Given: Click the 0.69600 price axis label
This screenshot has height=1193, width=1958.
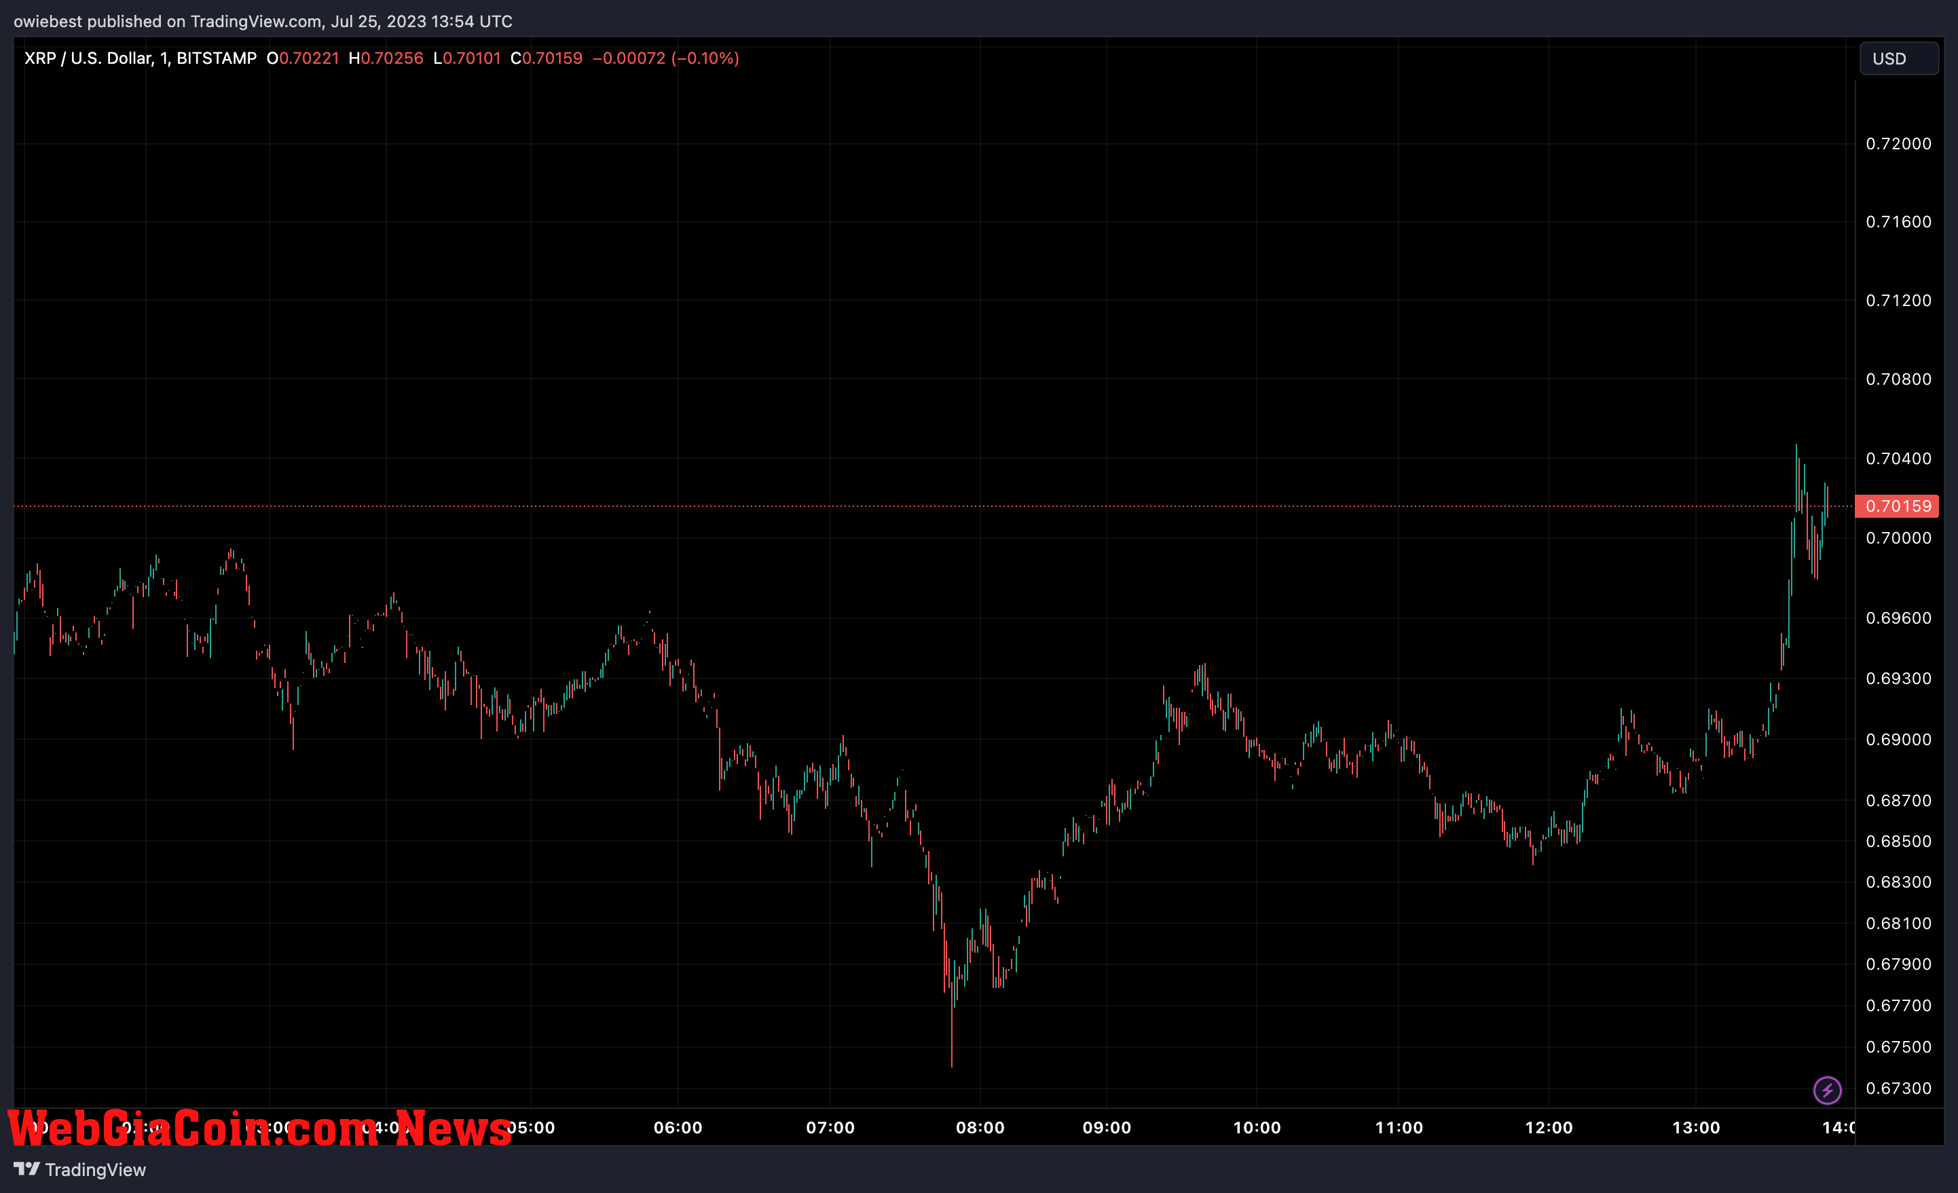Looking at the screenshot, I should point(1898,618).
